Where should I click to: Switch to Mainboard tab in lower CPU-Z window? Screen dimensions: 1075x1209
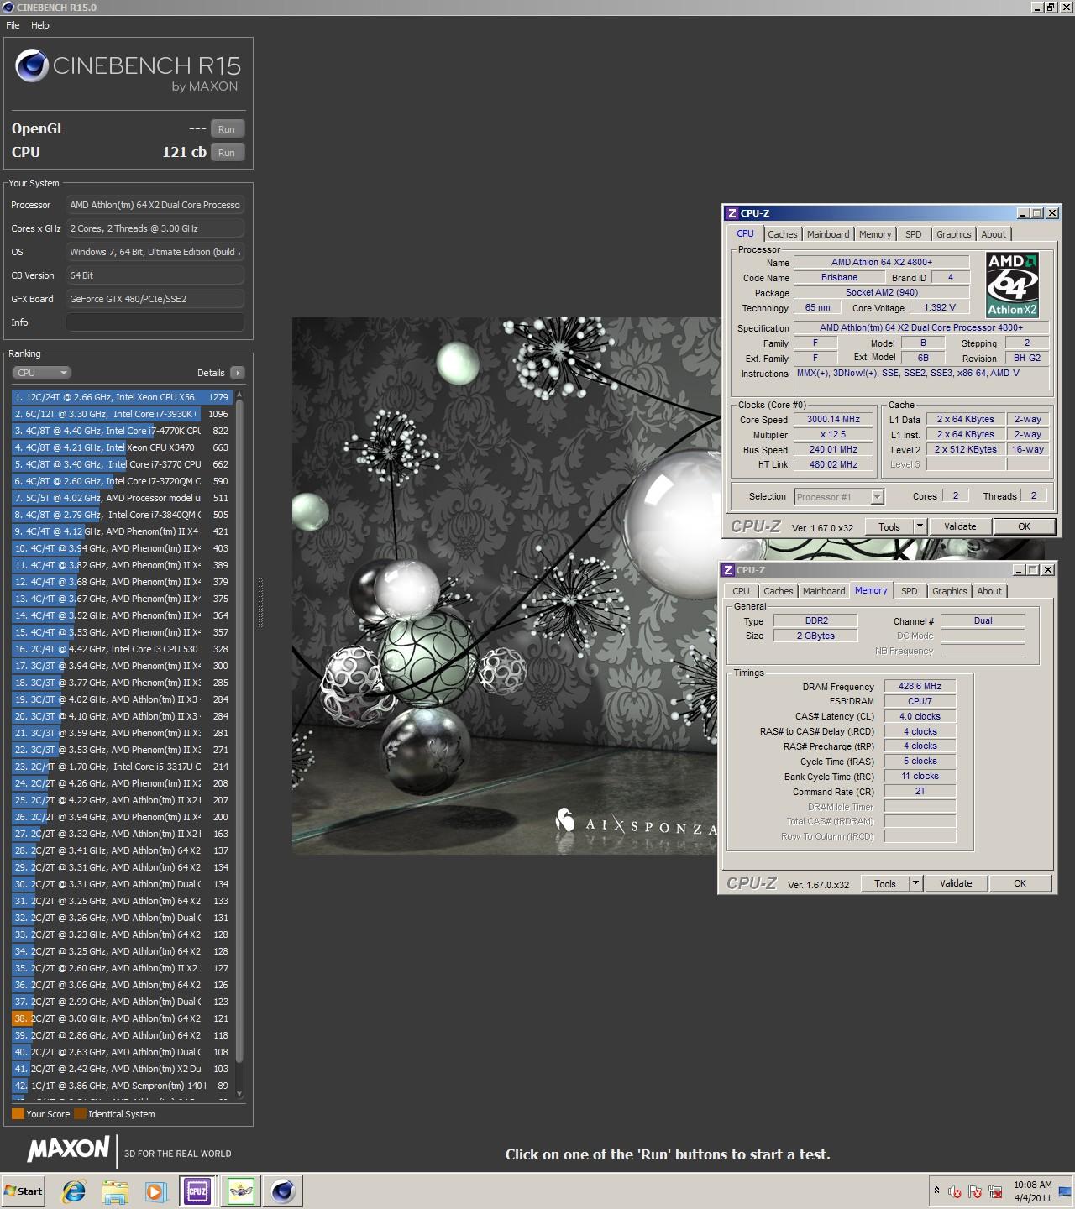824,591
